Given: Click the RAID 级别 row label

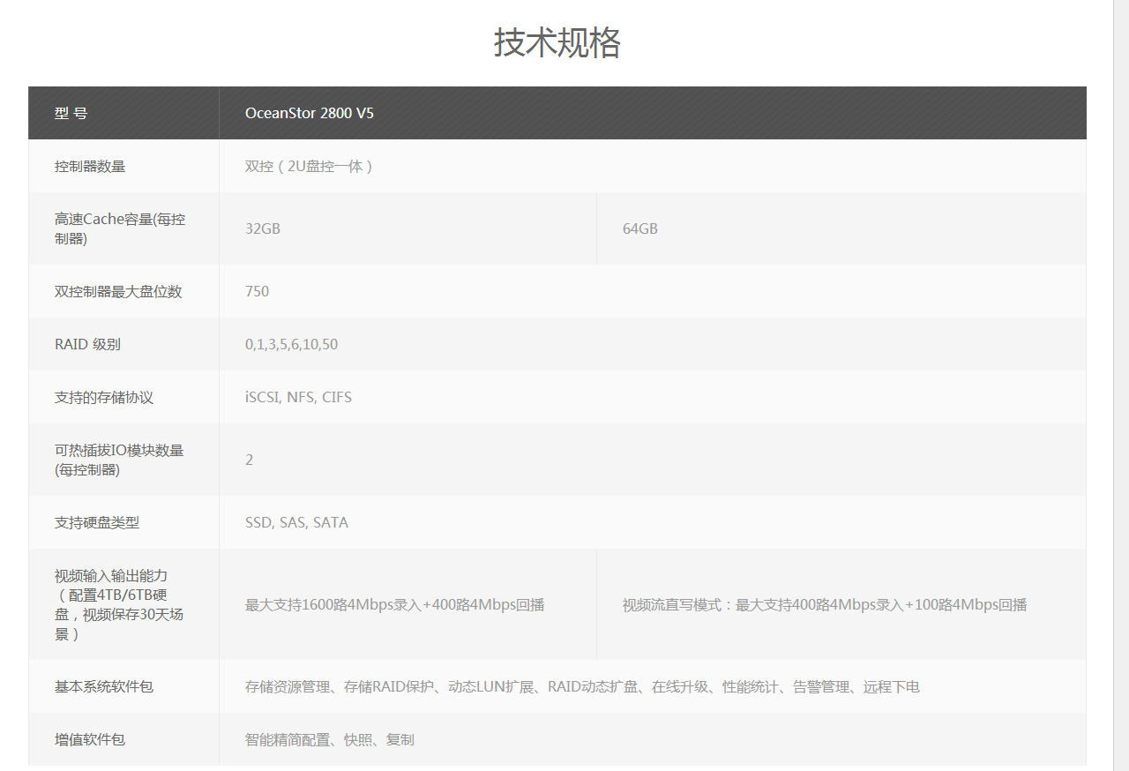Looking at the screenshot, I should [x=87, y=344].
